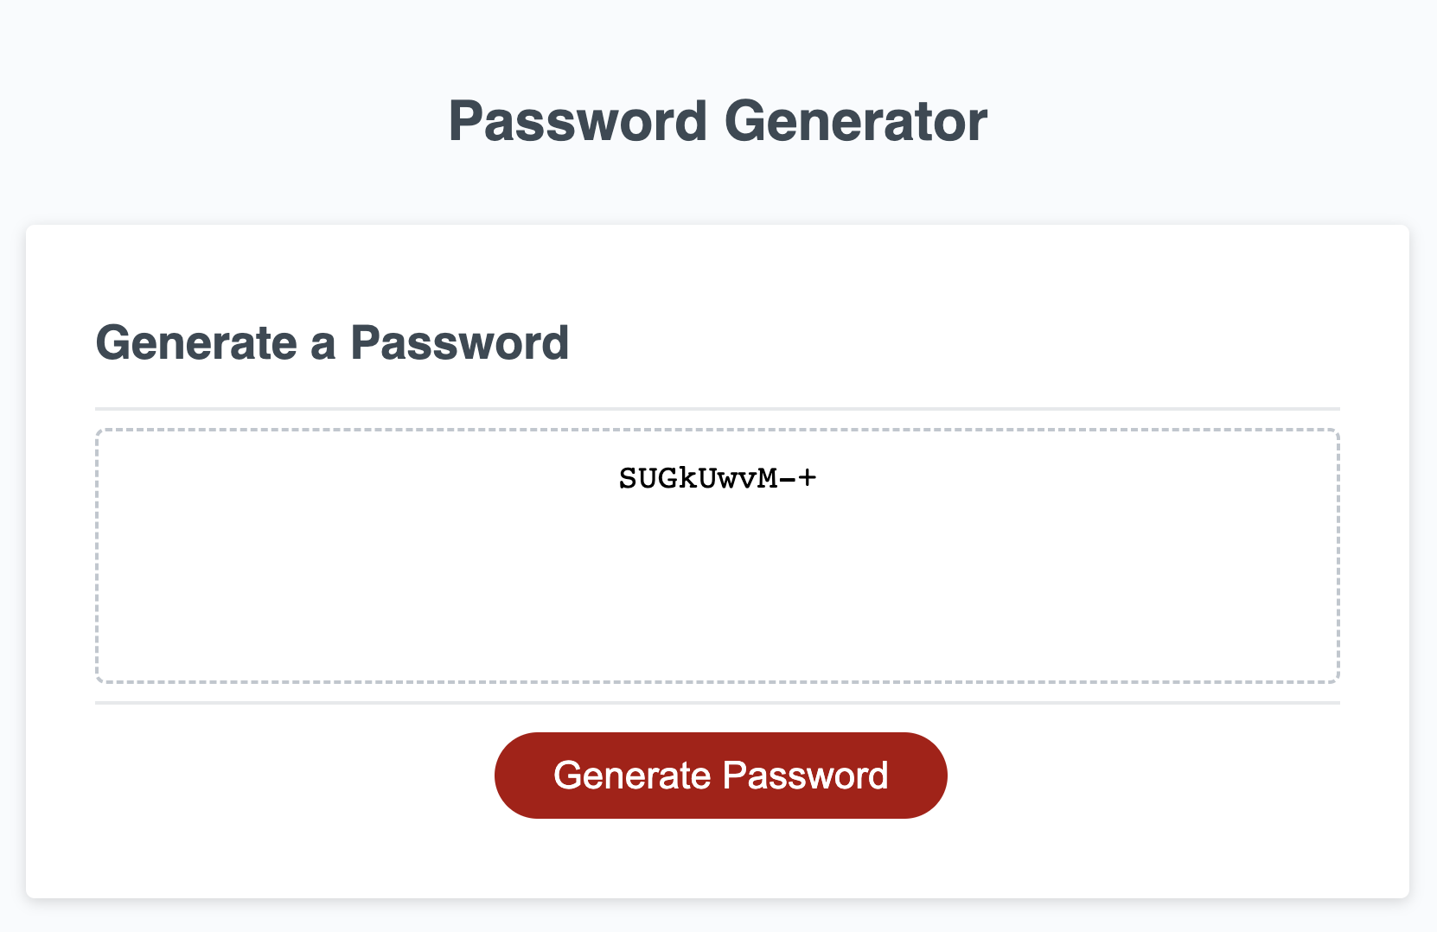The width and height of the screenshot is (1437, 932).
Task: Click the page background above the card
Action: [718, 190]
